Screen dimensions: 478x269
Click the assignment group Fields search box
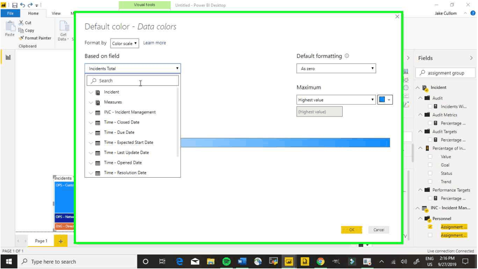[445, 73]
